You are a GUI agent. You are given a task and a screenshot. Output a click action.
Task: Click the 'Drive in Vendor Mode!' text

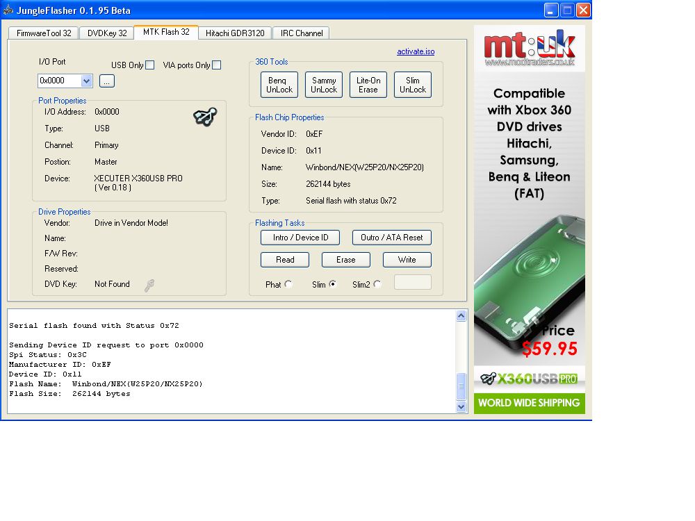tap(131, 223)
